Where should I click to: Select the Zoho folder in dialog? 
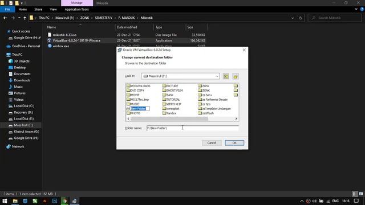(x=204, y=86)
